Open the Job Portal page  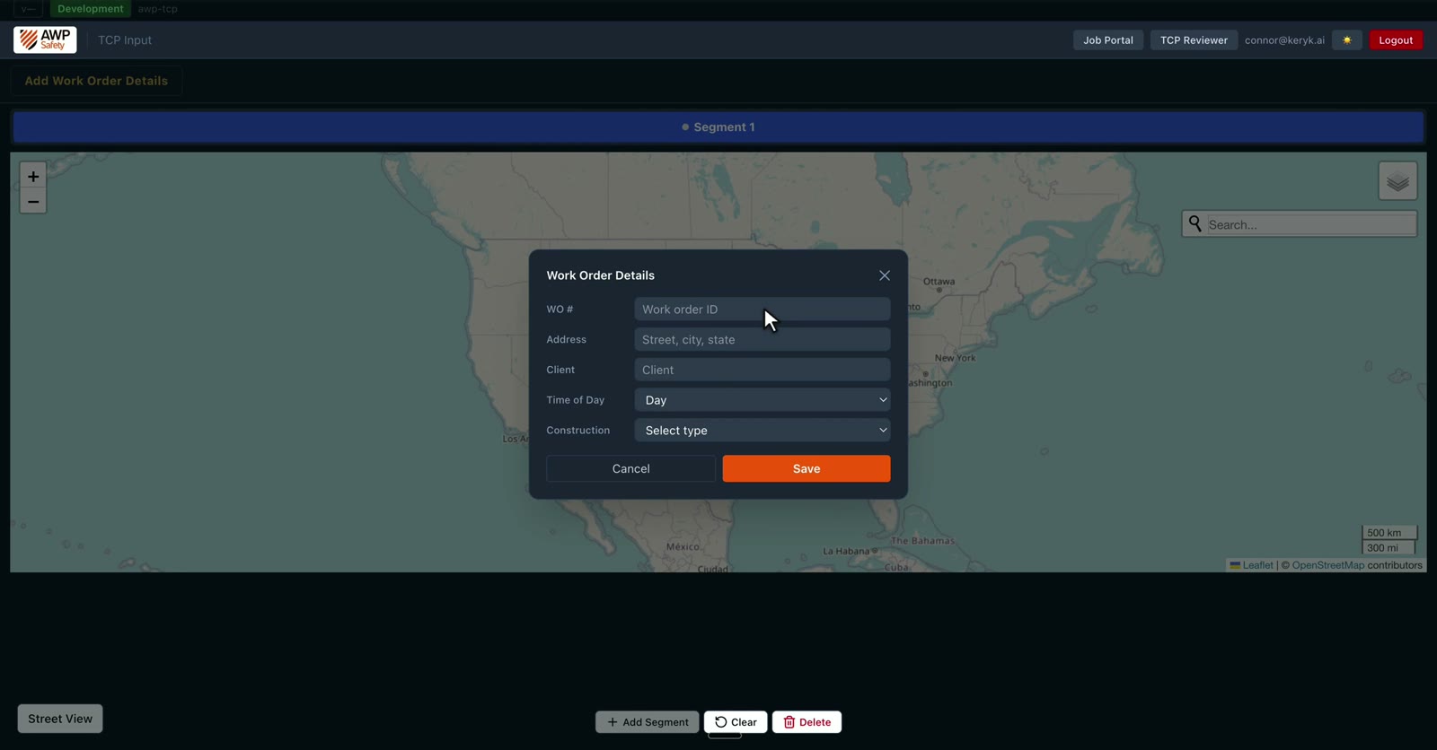pyautogui.click(x=1108, y=40)
